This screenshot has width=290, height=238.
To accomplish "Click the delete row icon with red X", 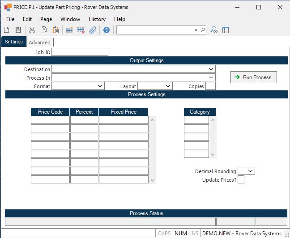I will 81,30.
